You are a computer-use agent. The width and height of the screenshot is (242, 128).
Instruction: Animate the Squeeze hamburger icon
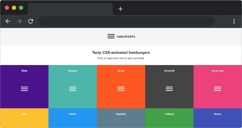[x=73, y=89]
